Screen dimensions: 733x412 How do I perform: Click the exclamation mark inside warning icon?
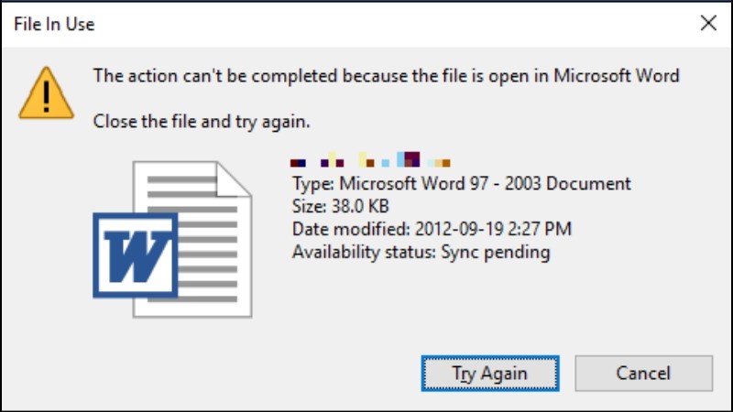(46, 97)
